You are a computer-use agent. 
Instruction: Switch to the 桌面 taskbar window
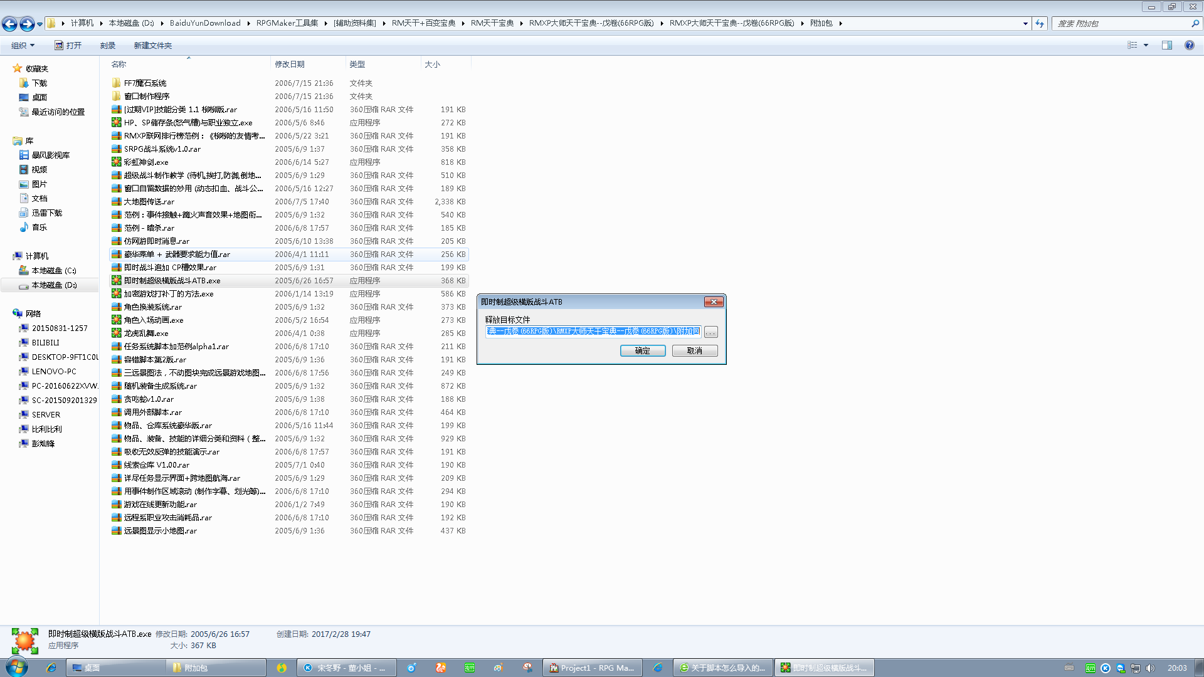116,668
